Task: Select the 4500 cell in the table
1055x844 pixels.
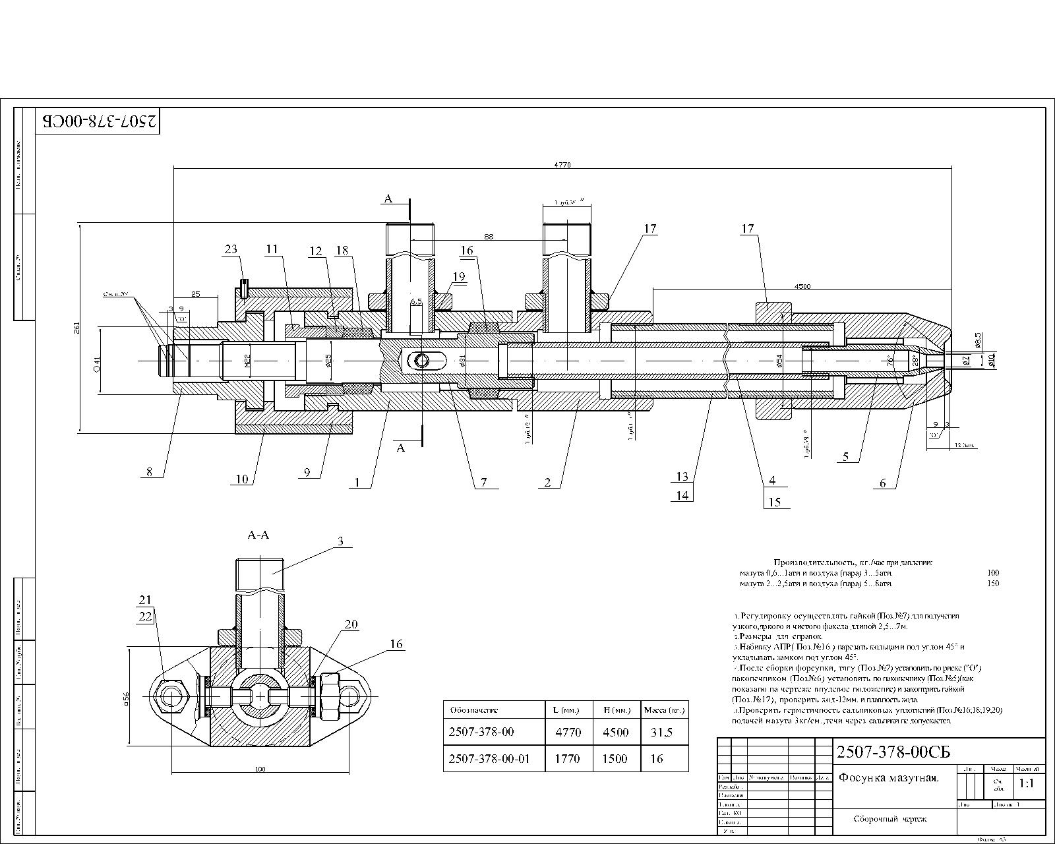Action: (x=615, y=732)
